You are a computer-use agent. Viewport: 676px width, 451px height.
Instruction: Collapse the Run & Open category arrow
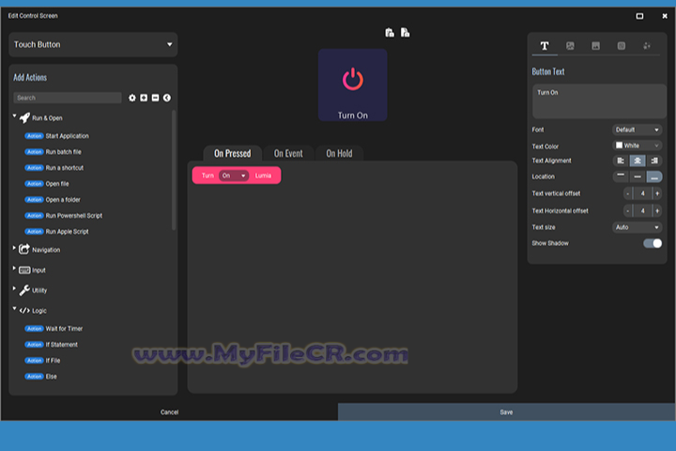point(14,116)
